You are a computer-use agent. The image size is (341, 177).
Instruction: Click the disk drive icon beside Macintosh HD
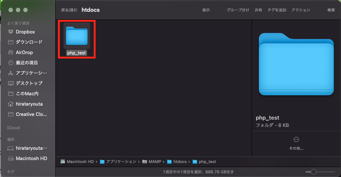click(10, 159)
